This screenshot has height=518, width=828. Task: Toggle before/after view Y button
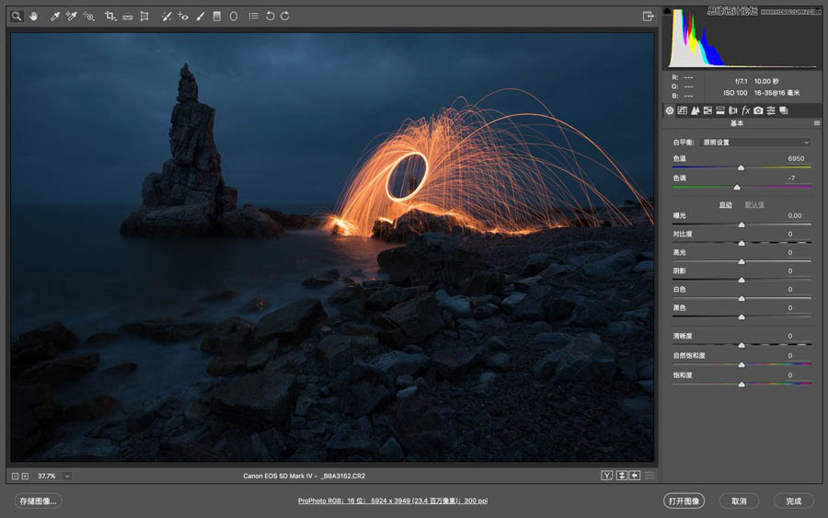606,476
